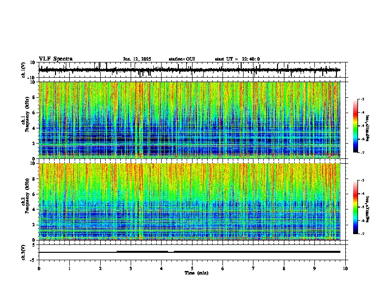The width and height of the screenshot is (389, 301).
Task: Click the "ch.1(V)" waveform axis label
Action: coord(23,70)
